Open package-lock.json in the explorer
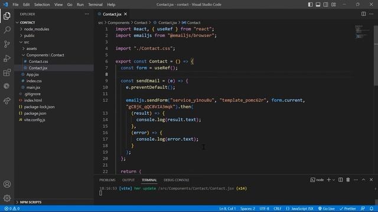This screenshot has height=212, width=378. point(54,107)
